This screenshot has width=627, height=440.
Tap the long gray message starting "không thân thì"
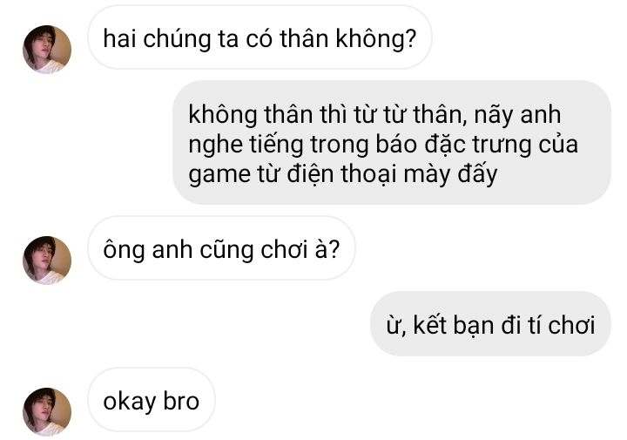point(392,143)
